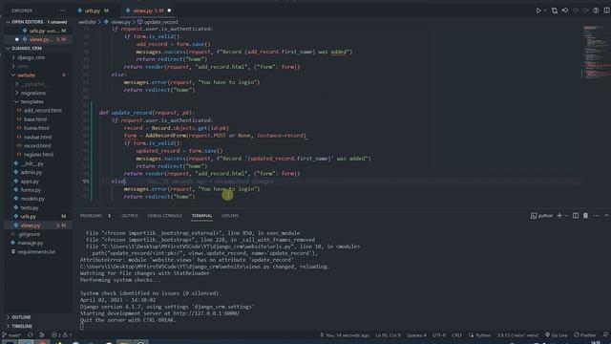Open run options dropdown beside the play icon

[545, 11]
